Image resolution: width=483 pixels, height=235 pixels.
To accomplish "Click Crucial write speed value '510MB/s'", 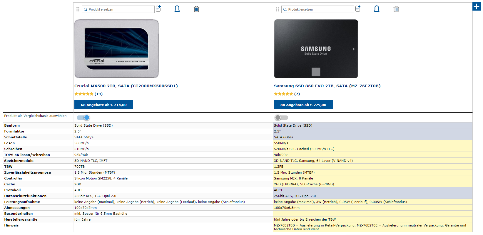I will [x=81, y=149].
